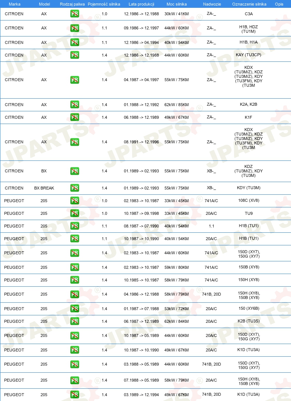291x401 pixels.
Task: Select the 30kW / 41KM power cell
Action: [x=176, y=14]
